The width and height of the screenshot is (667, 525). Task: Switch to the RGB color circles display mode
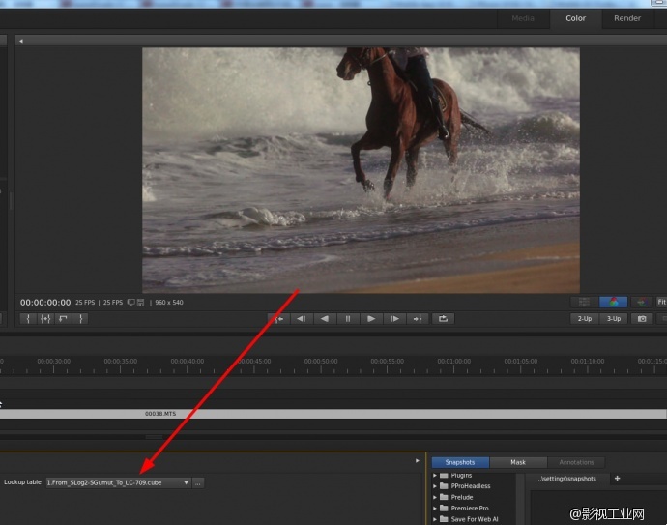click(613, 302)
